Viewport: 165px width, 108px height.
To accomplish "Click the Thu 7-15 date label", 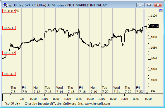I will point(71,90).
